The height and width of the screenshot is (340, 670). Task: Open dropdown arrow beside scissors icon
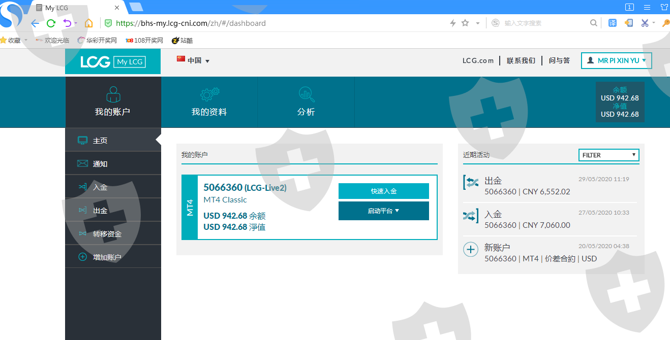tap(654, 23)
